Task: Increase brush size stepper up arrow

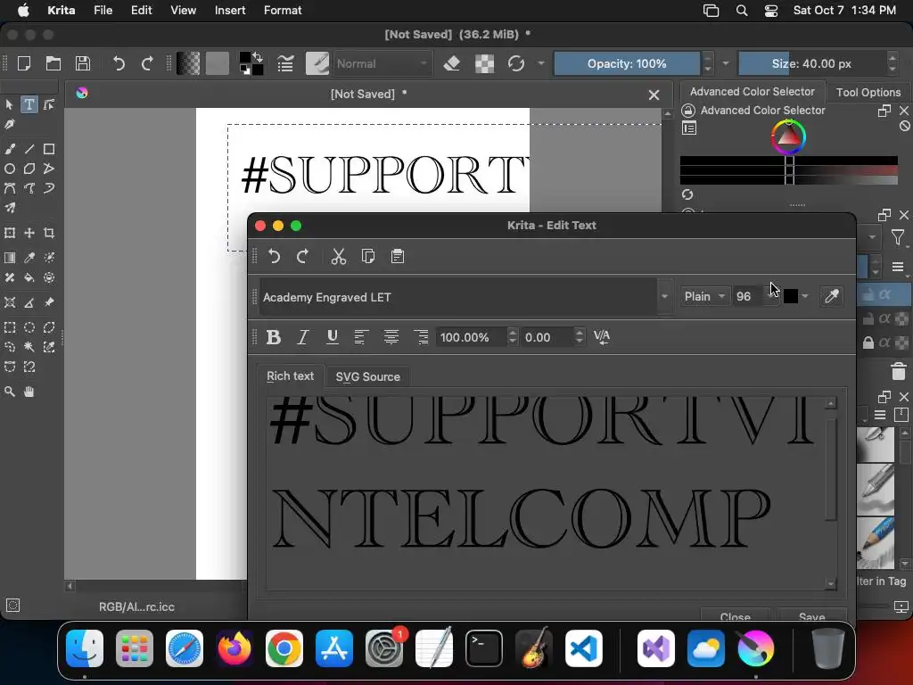Action: click(x=892, y=58)
